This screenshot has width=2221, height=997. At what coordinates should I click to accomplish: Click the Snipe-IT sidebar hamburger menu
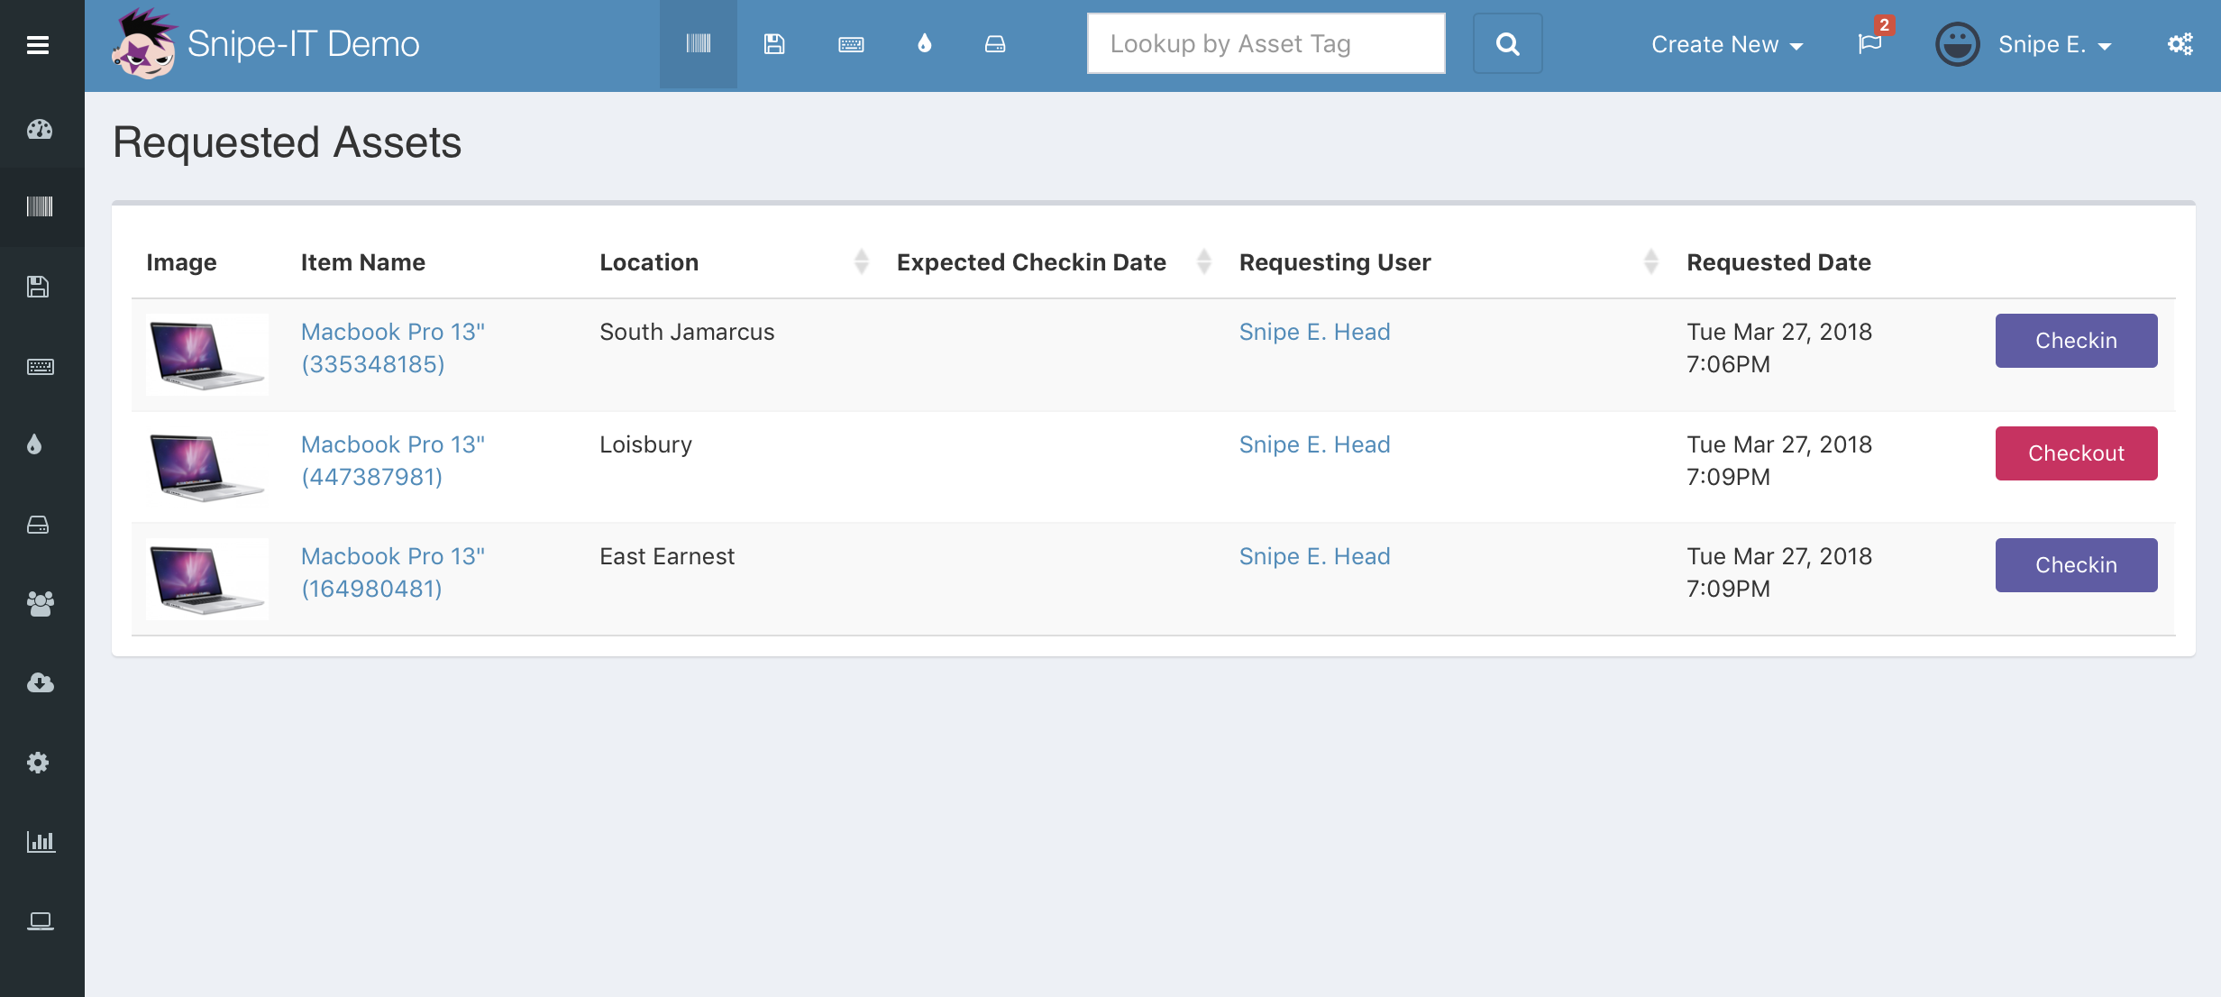click(37, 44)
